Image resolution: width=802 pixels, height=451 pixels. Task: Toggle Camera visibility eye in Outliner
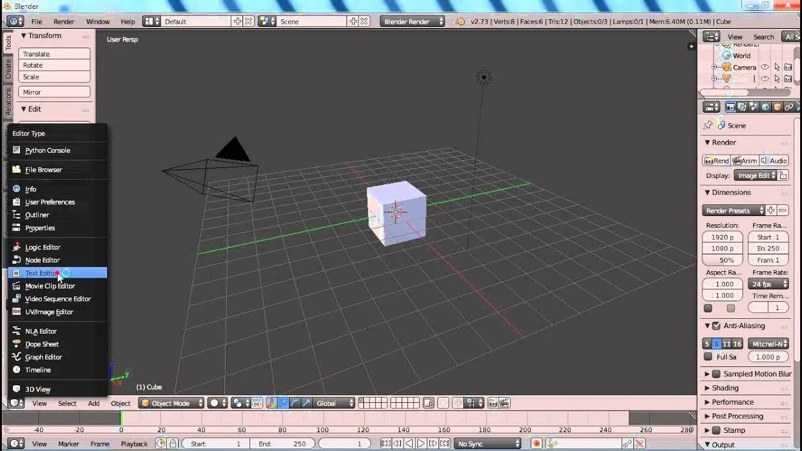click(765, 67)
